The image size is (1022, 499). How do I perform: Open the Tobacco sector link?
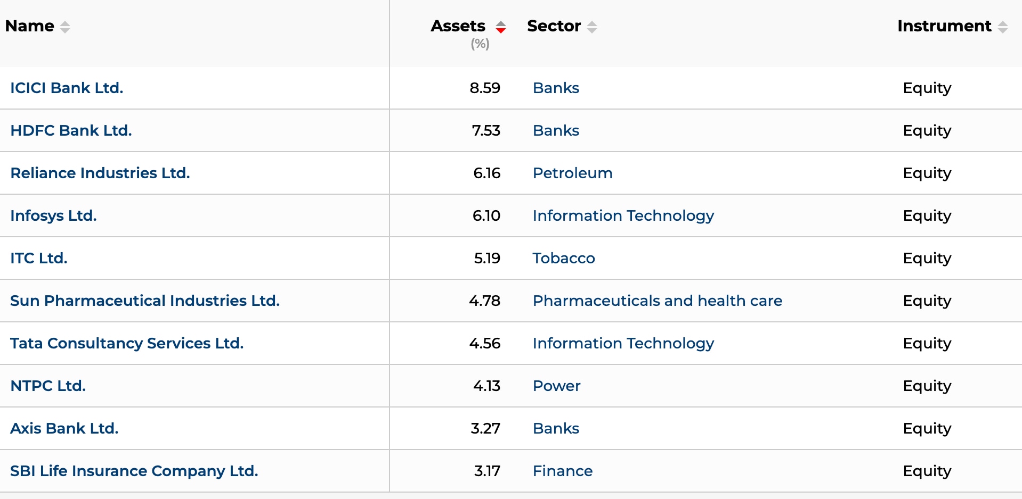tap(563, 258)
